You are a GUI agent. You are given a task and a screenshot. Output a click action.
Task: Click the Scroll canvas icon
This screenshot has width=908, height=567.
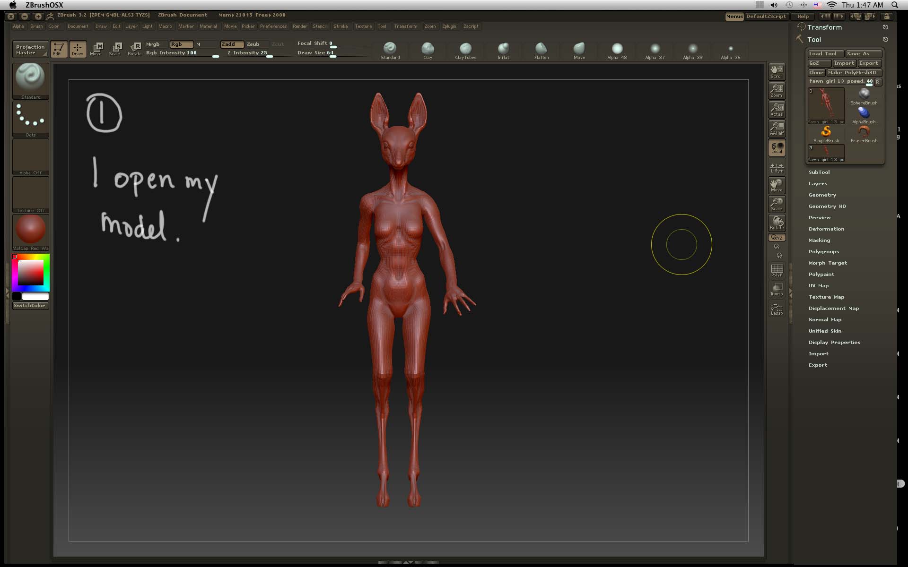click(777, 71)
